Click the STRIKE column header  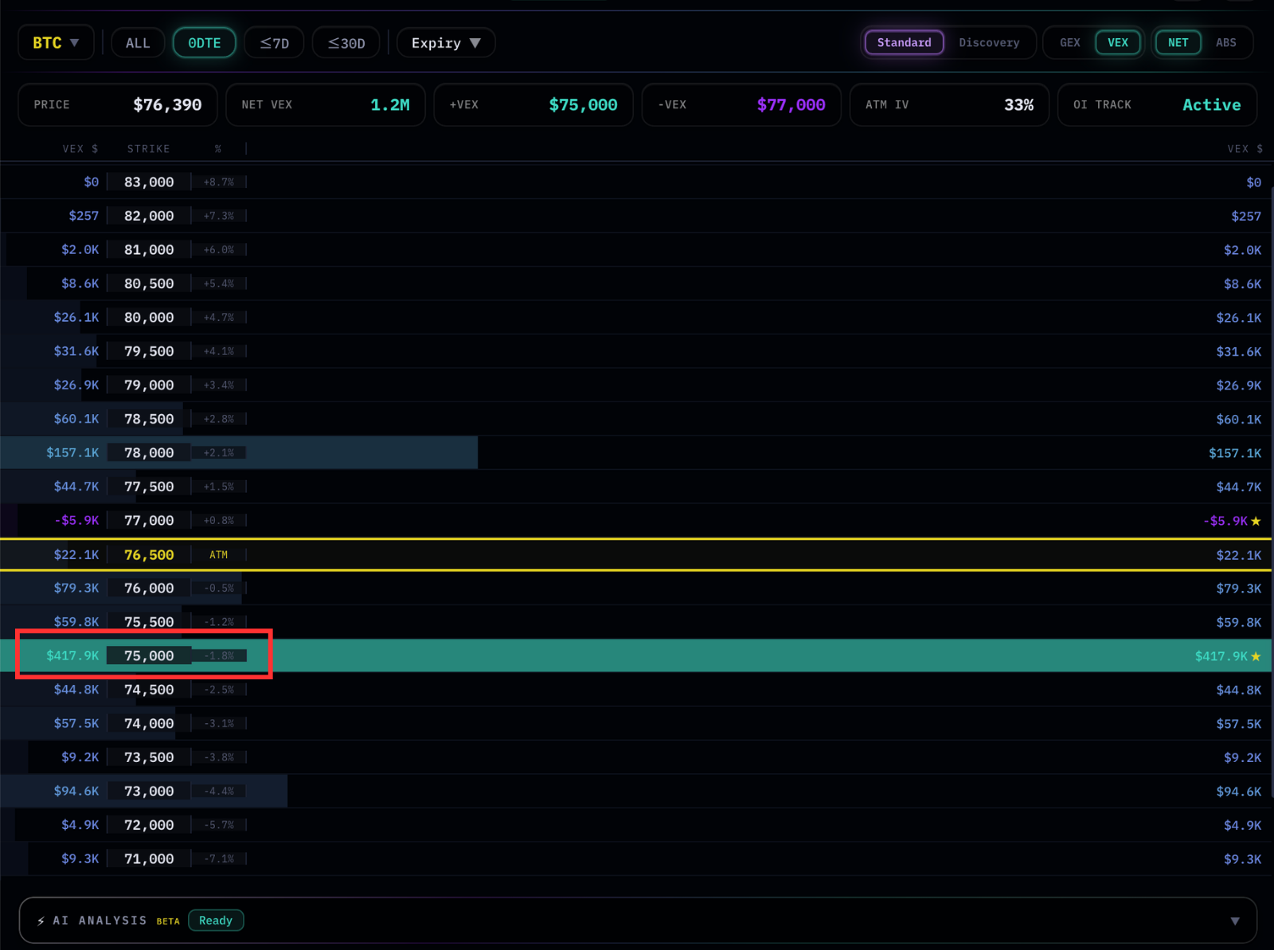point(149,149)
